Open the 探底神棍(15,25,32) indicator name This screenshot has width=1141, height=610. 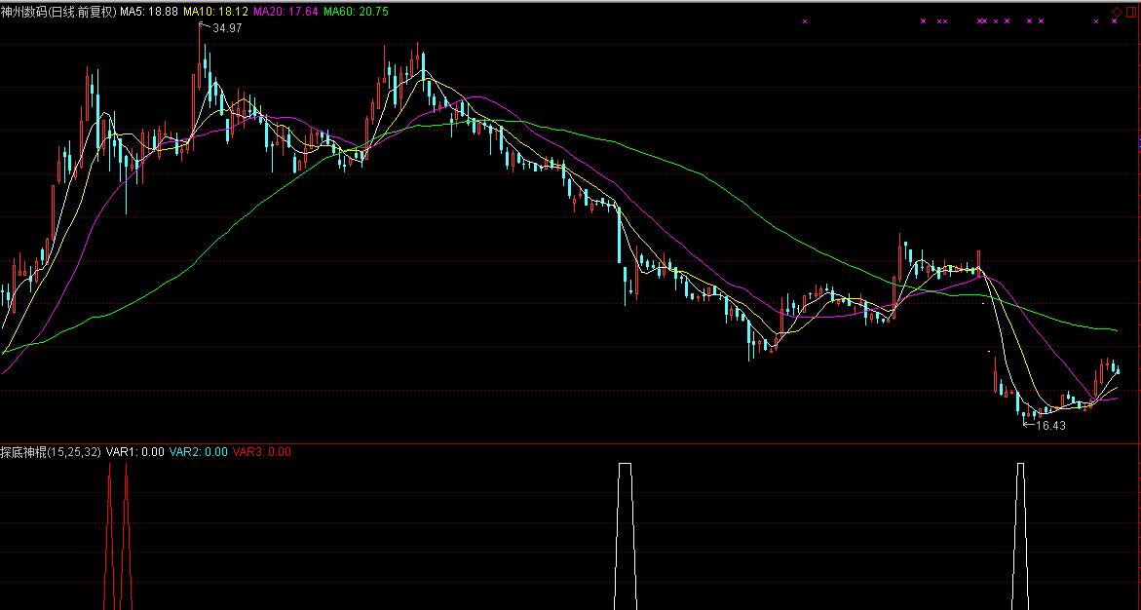click(51, 452)
